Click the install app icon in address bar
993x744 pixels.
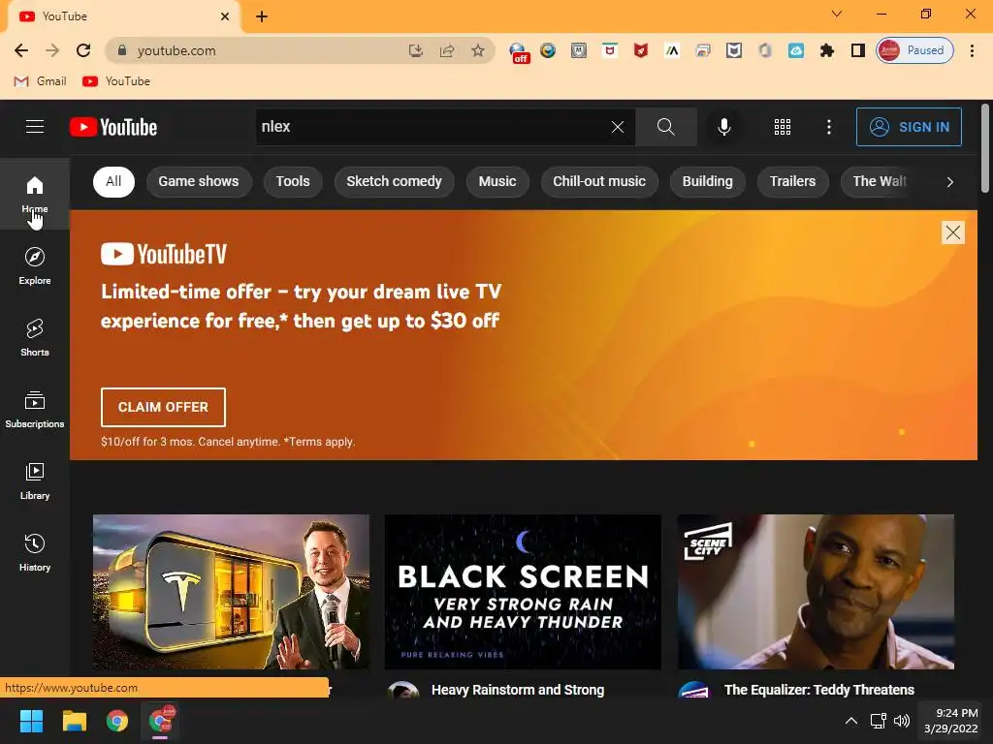pyautogui.click(x=415, y=50)
